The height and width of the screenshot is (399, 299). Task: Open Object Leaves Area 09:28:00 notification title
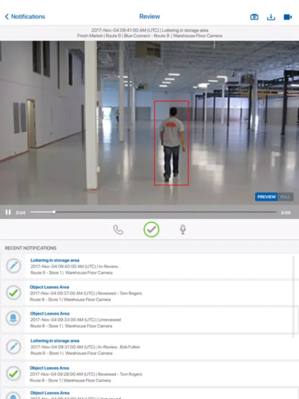click(49, 368)
